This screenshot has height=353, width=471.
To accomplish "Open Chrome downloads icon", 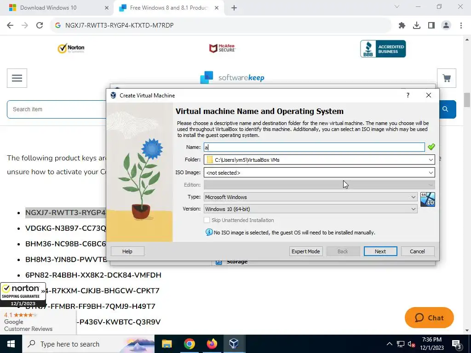I will tap(416, 26).
